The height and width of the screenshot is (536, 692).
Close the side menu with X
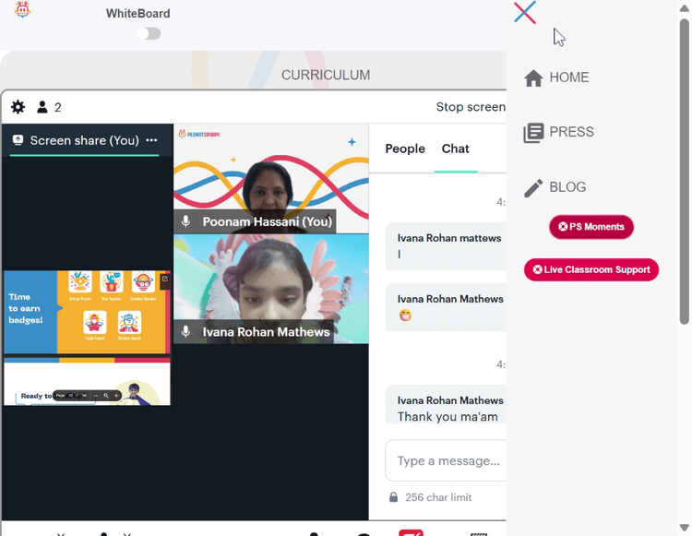[x=525, y=12]
